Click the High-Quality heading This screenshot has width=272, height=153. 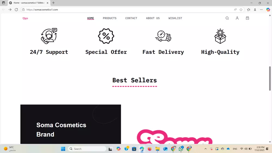(220, 52)
